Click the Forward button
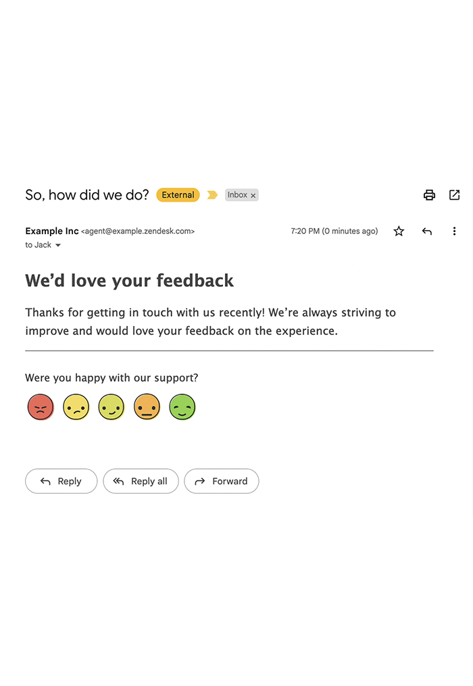Screen dimensions: 473x686 (222, 481)
